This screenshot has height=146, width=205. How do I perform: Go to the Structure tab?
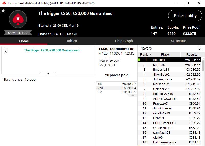tap(178, 41)
